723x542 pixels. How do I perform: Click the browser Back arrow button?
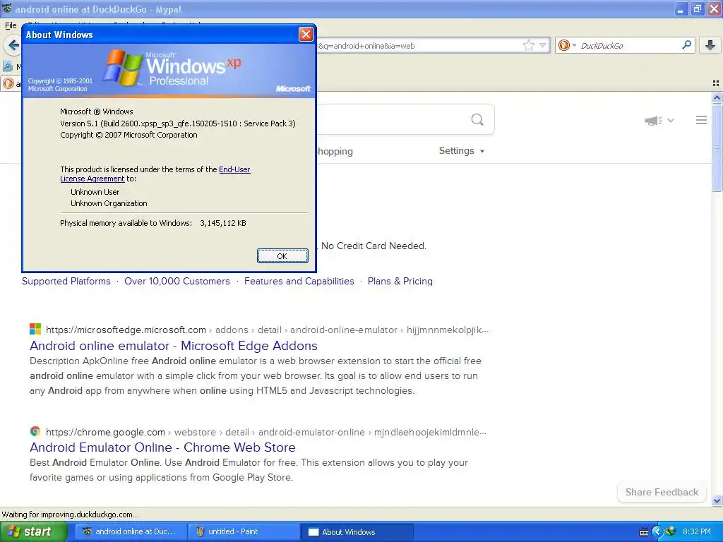(13, 45)
